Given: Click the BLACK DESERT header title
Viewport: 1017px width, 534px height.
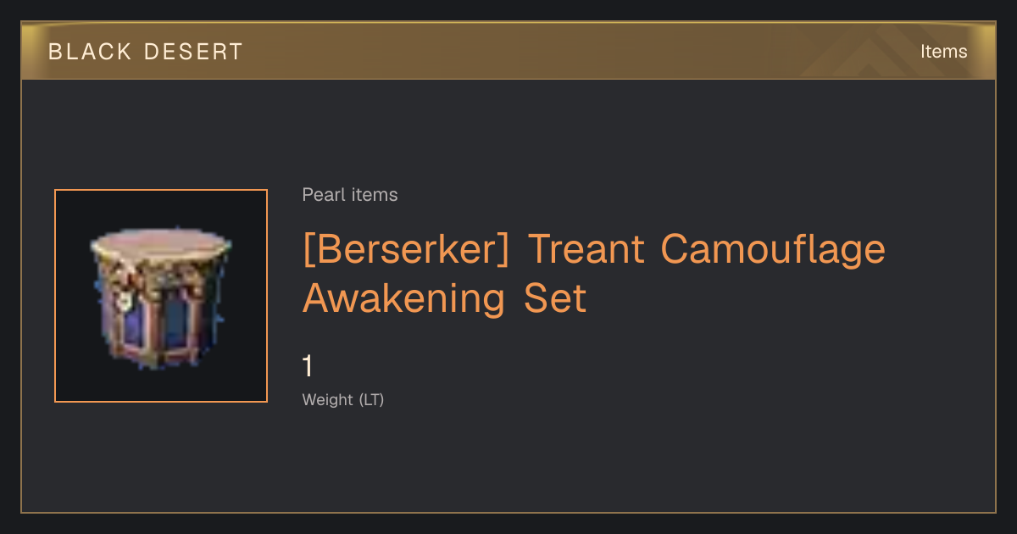Looking at the screenshot, I should click(146, 52).
